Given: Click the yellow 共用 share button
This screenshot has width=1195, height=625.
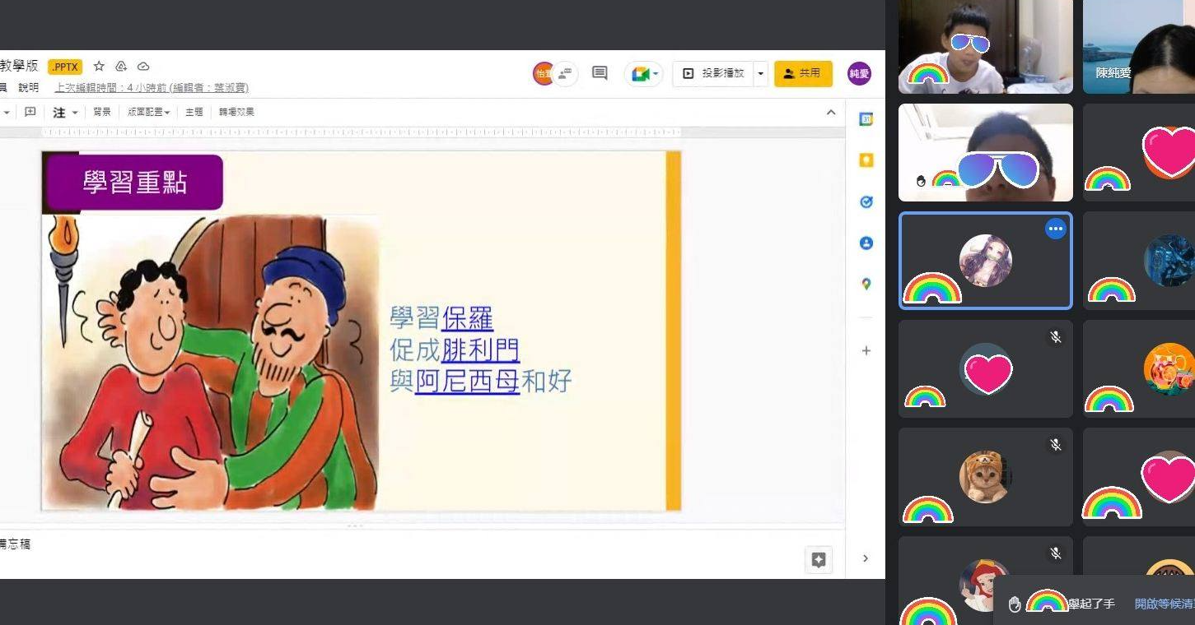Looking at the screenshot, I should click(803, 74).
